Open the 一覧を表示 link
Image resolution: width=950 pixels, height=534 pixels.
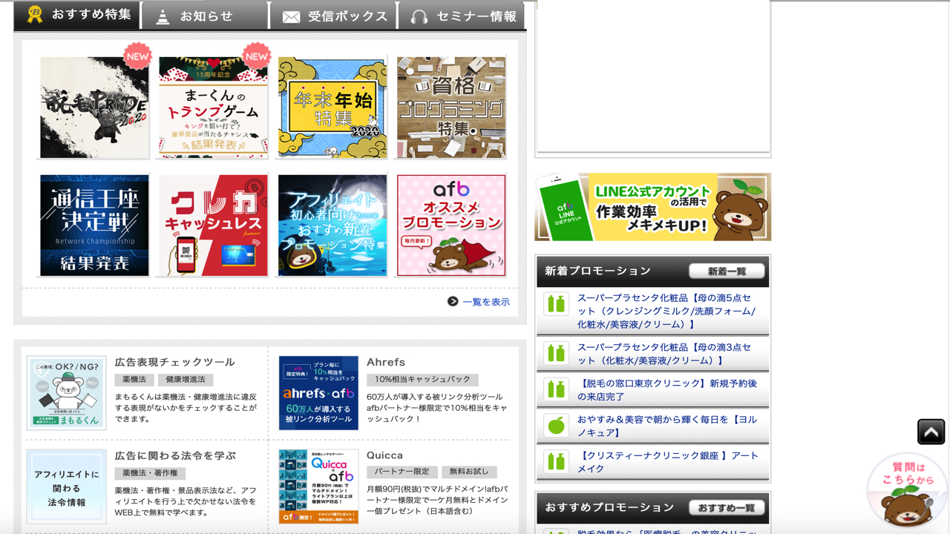[x=486, y=302]
